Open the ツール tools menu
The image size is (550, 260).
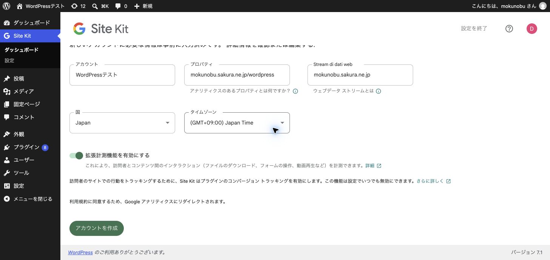pyautogui.click(x=30, y=173)
